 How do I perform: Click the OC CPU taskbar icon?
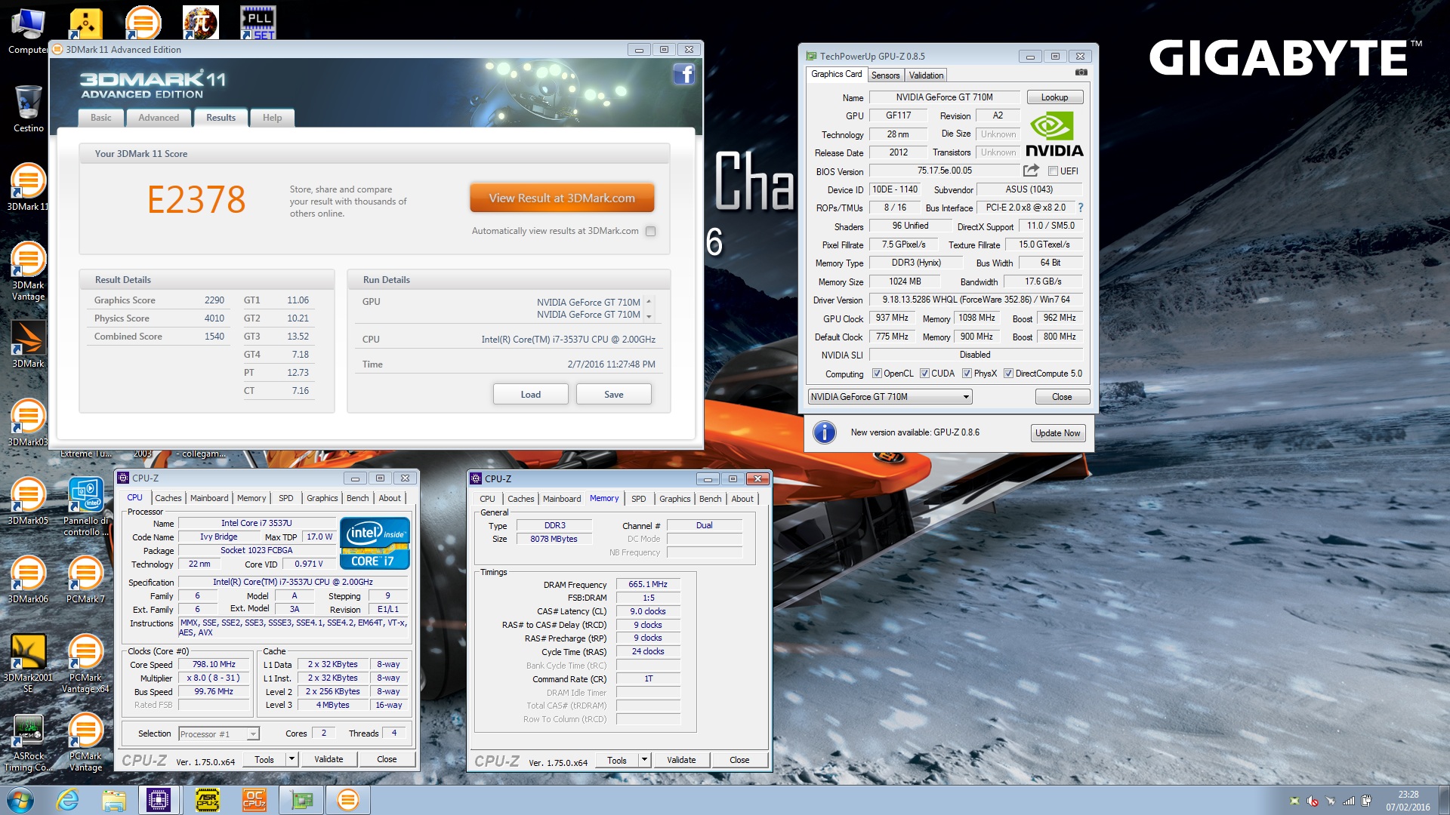coord(254,800)
